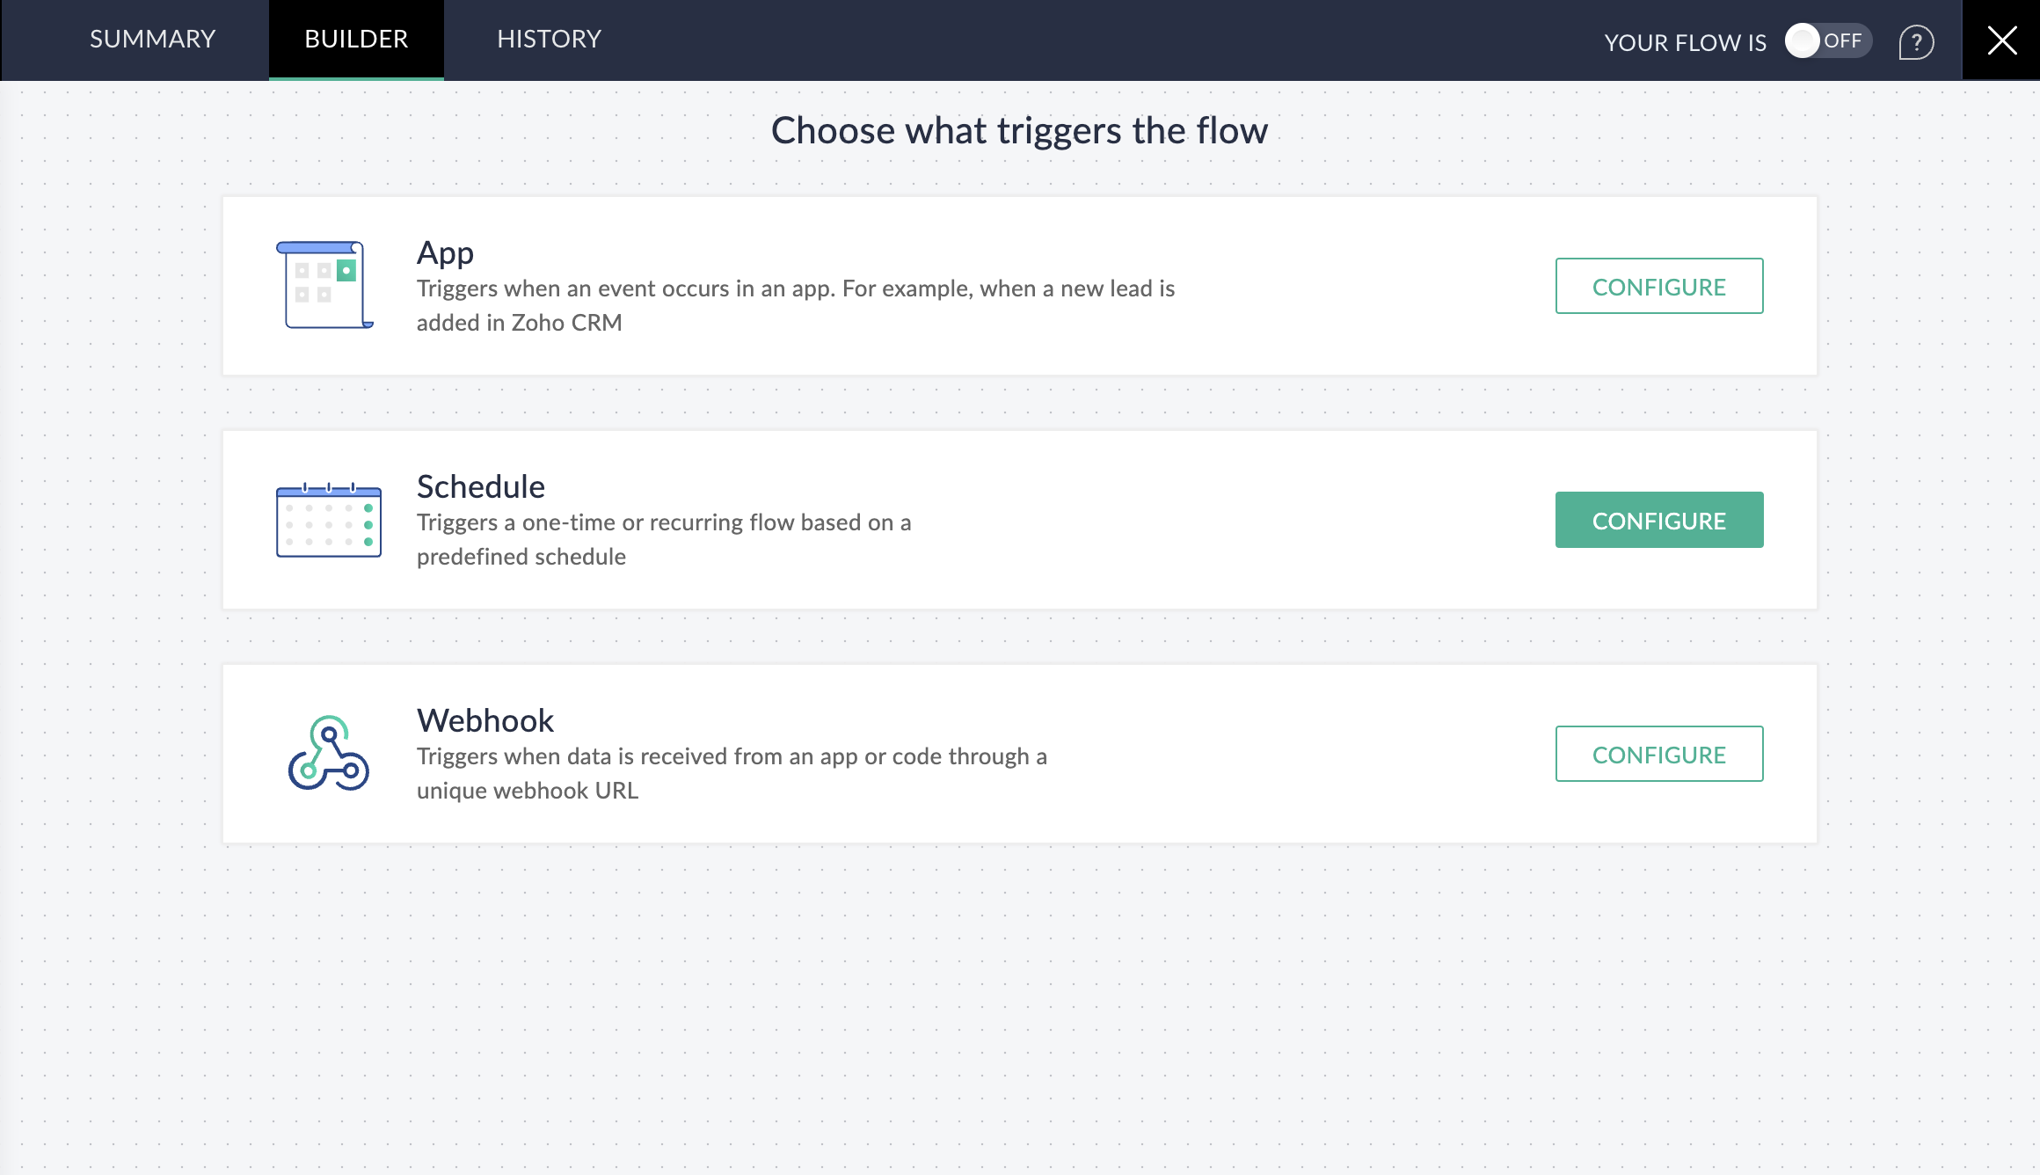The image size is (2040, 1175).
Task: Select the BUILDER tab
Action: [x=355, y=40]
